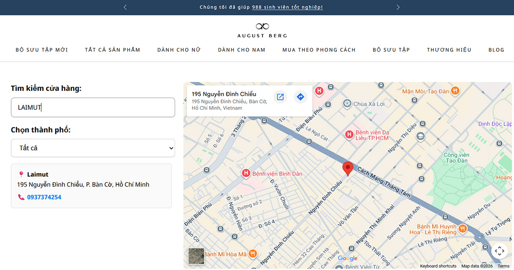
Task: Get directions with the blue arrow icon
Action: tap(300, 97)
